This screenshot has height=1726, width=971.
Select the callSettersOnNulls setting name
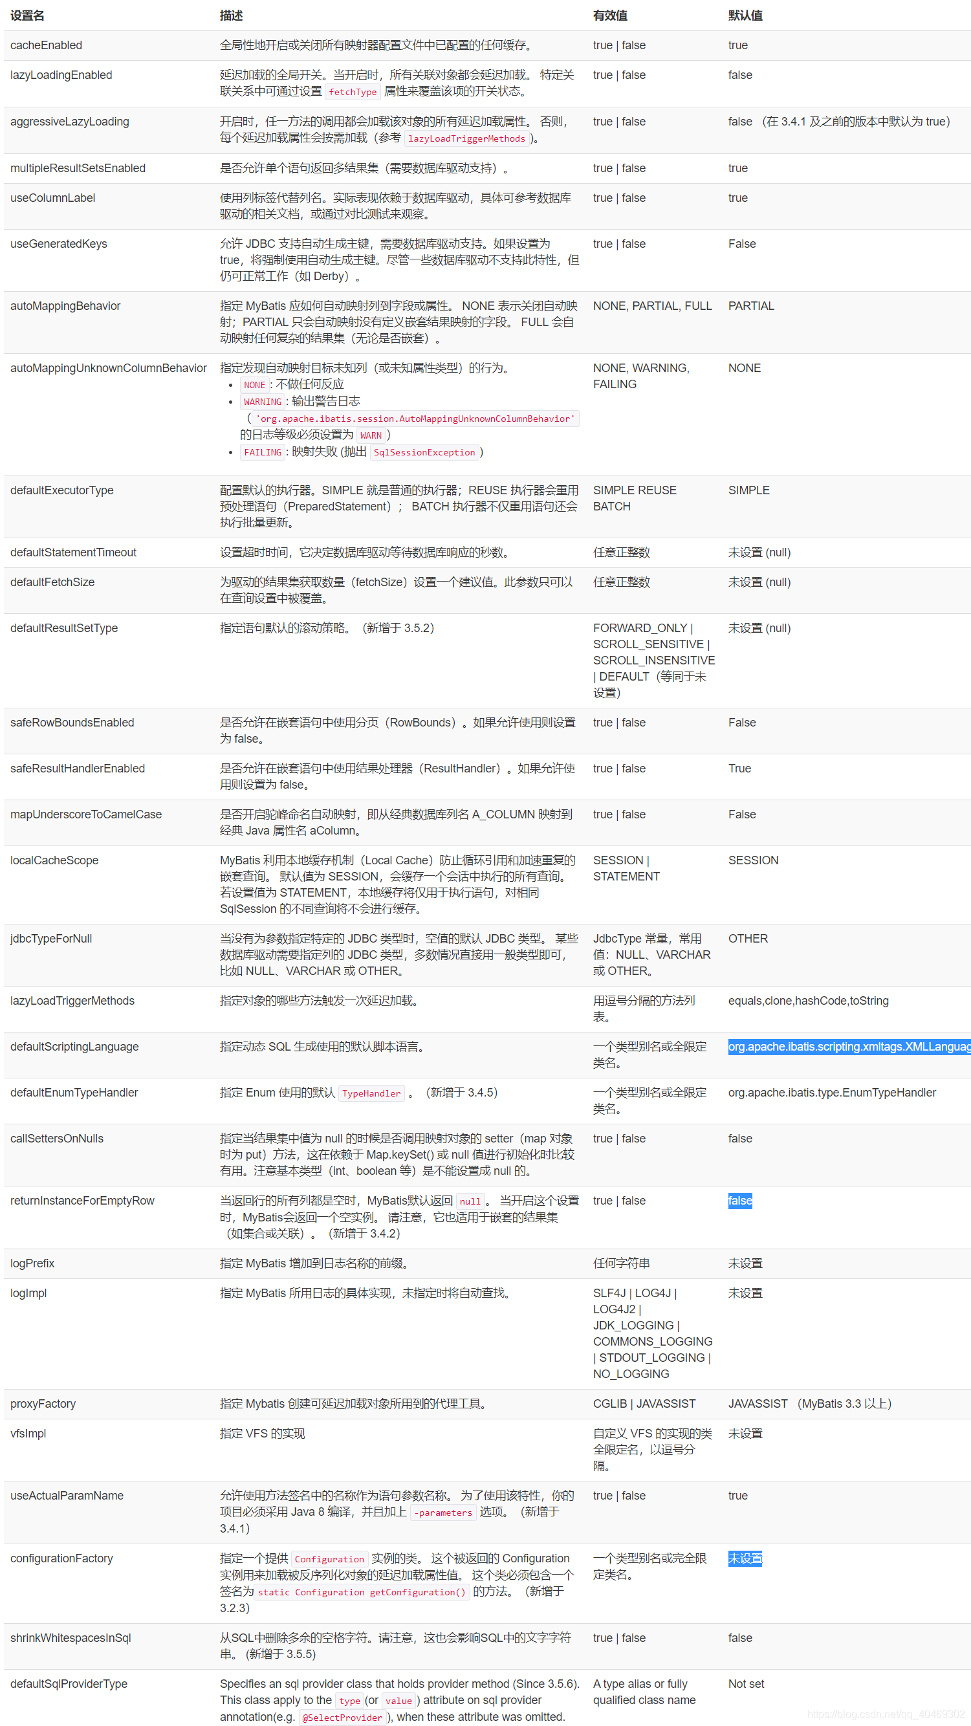pos(57,1139)
